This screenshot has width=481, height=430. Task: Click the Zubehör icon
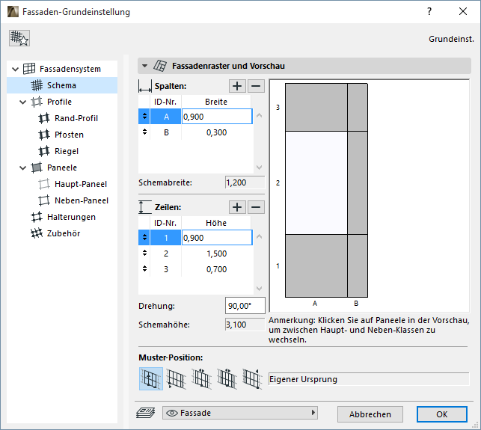point(37,233)
